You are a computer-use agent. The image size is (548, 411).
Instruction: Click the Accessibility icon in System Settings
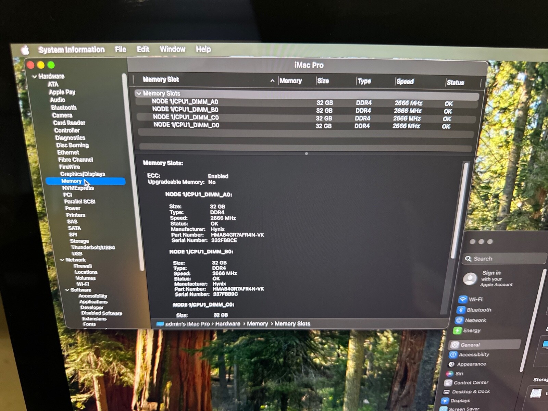point(453,354)
